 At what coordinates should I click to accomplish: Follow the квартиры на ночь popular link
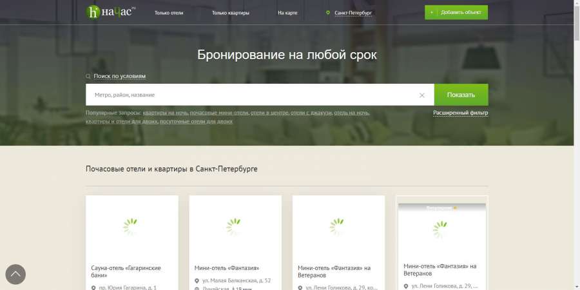[166, 113]
